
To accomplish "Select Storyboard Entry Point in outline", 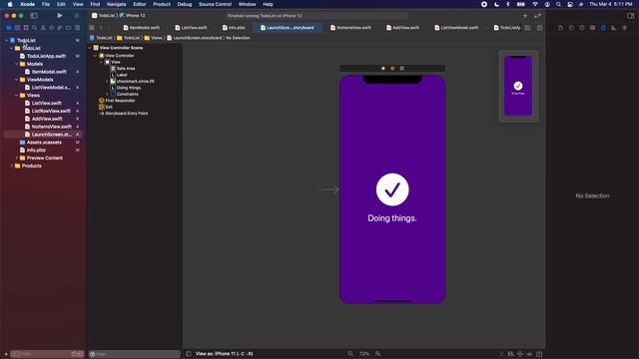I will coord(127,113).
